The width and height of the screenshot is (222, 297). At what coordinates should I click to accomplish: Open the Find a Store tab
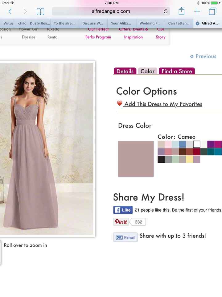pos(177,71)
